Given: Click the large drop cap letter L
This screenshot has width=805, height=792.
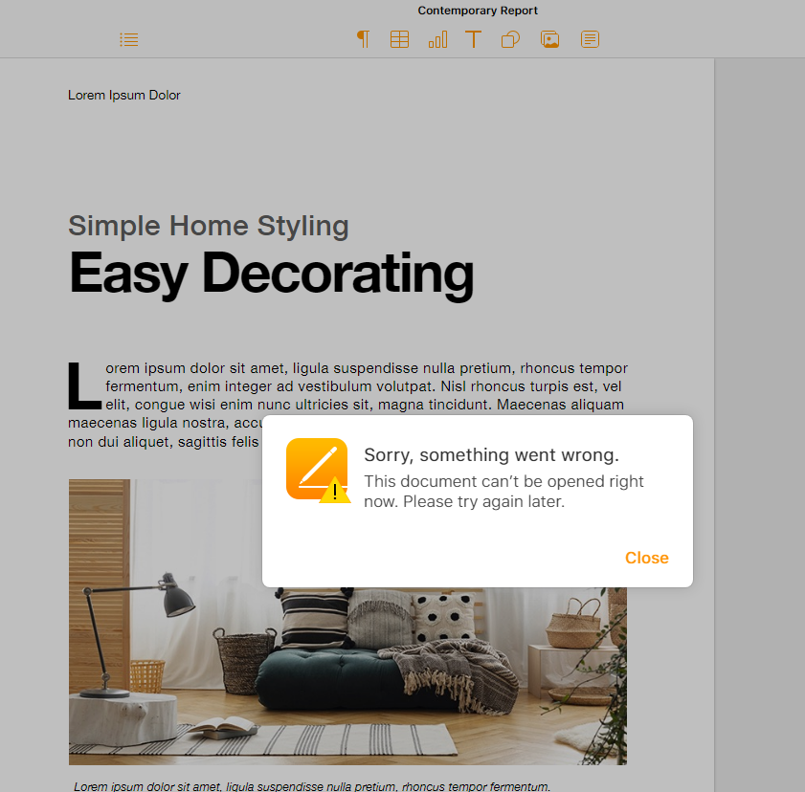Looking at the screenshot, I should [x=84, y=385].
